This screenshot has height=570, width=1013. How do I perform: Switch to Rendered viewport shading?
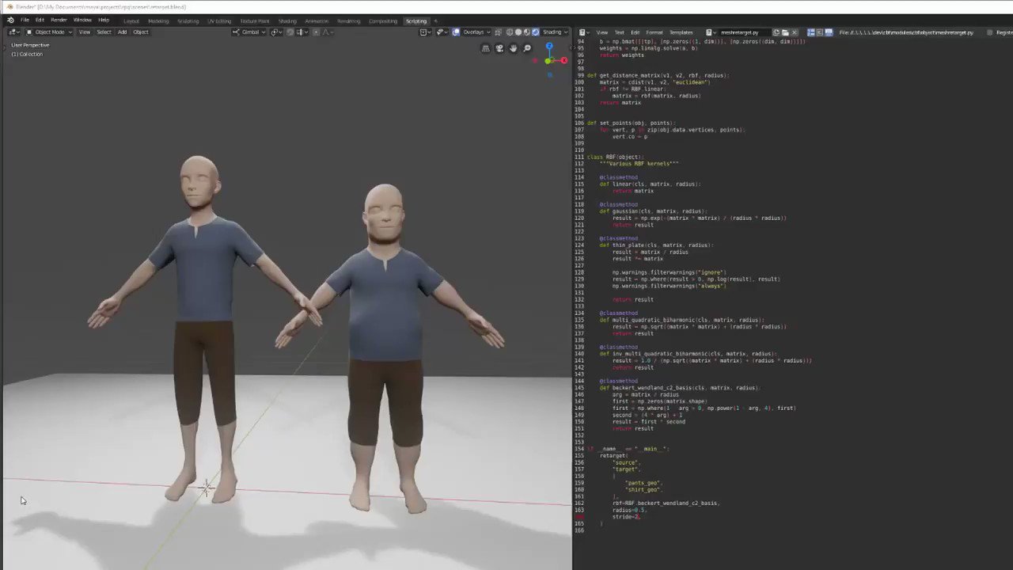click(535, 32)
